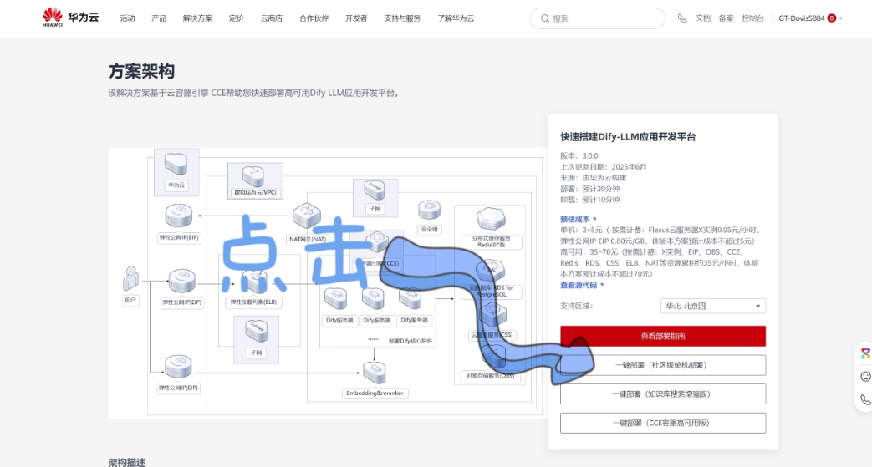Click the red 查看部署指南 button
Image resolution: width=872 pixels, height=467 pixels.
[x=662, y=336]
